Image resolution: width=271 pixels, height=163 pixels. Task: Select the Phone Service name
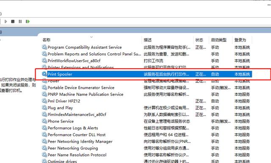point(61,121)
